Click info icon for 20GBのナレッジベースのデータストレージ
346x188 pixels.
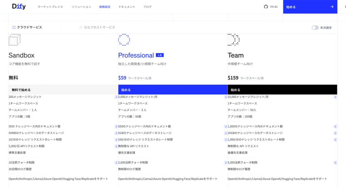click(x=335, y=133)
